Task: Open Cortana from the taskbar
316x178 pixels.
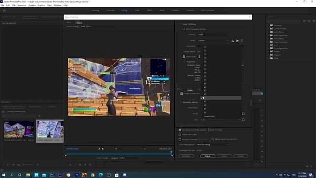Action: 20,175
